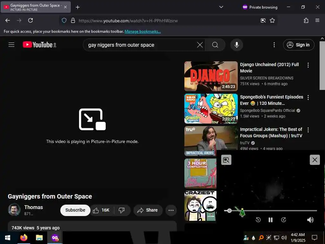Viewport: 325px width, 244px height.
Task: Open the CRAZIEST cartoon thumbnail
Action: 200,206
